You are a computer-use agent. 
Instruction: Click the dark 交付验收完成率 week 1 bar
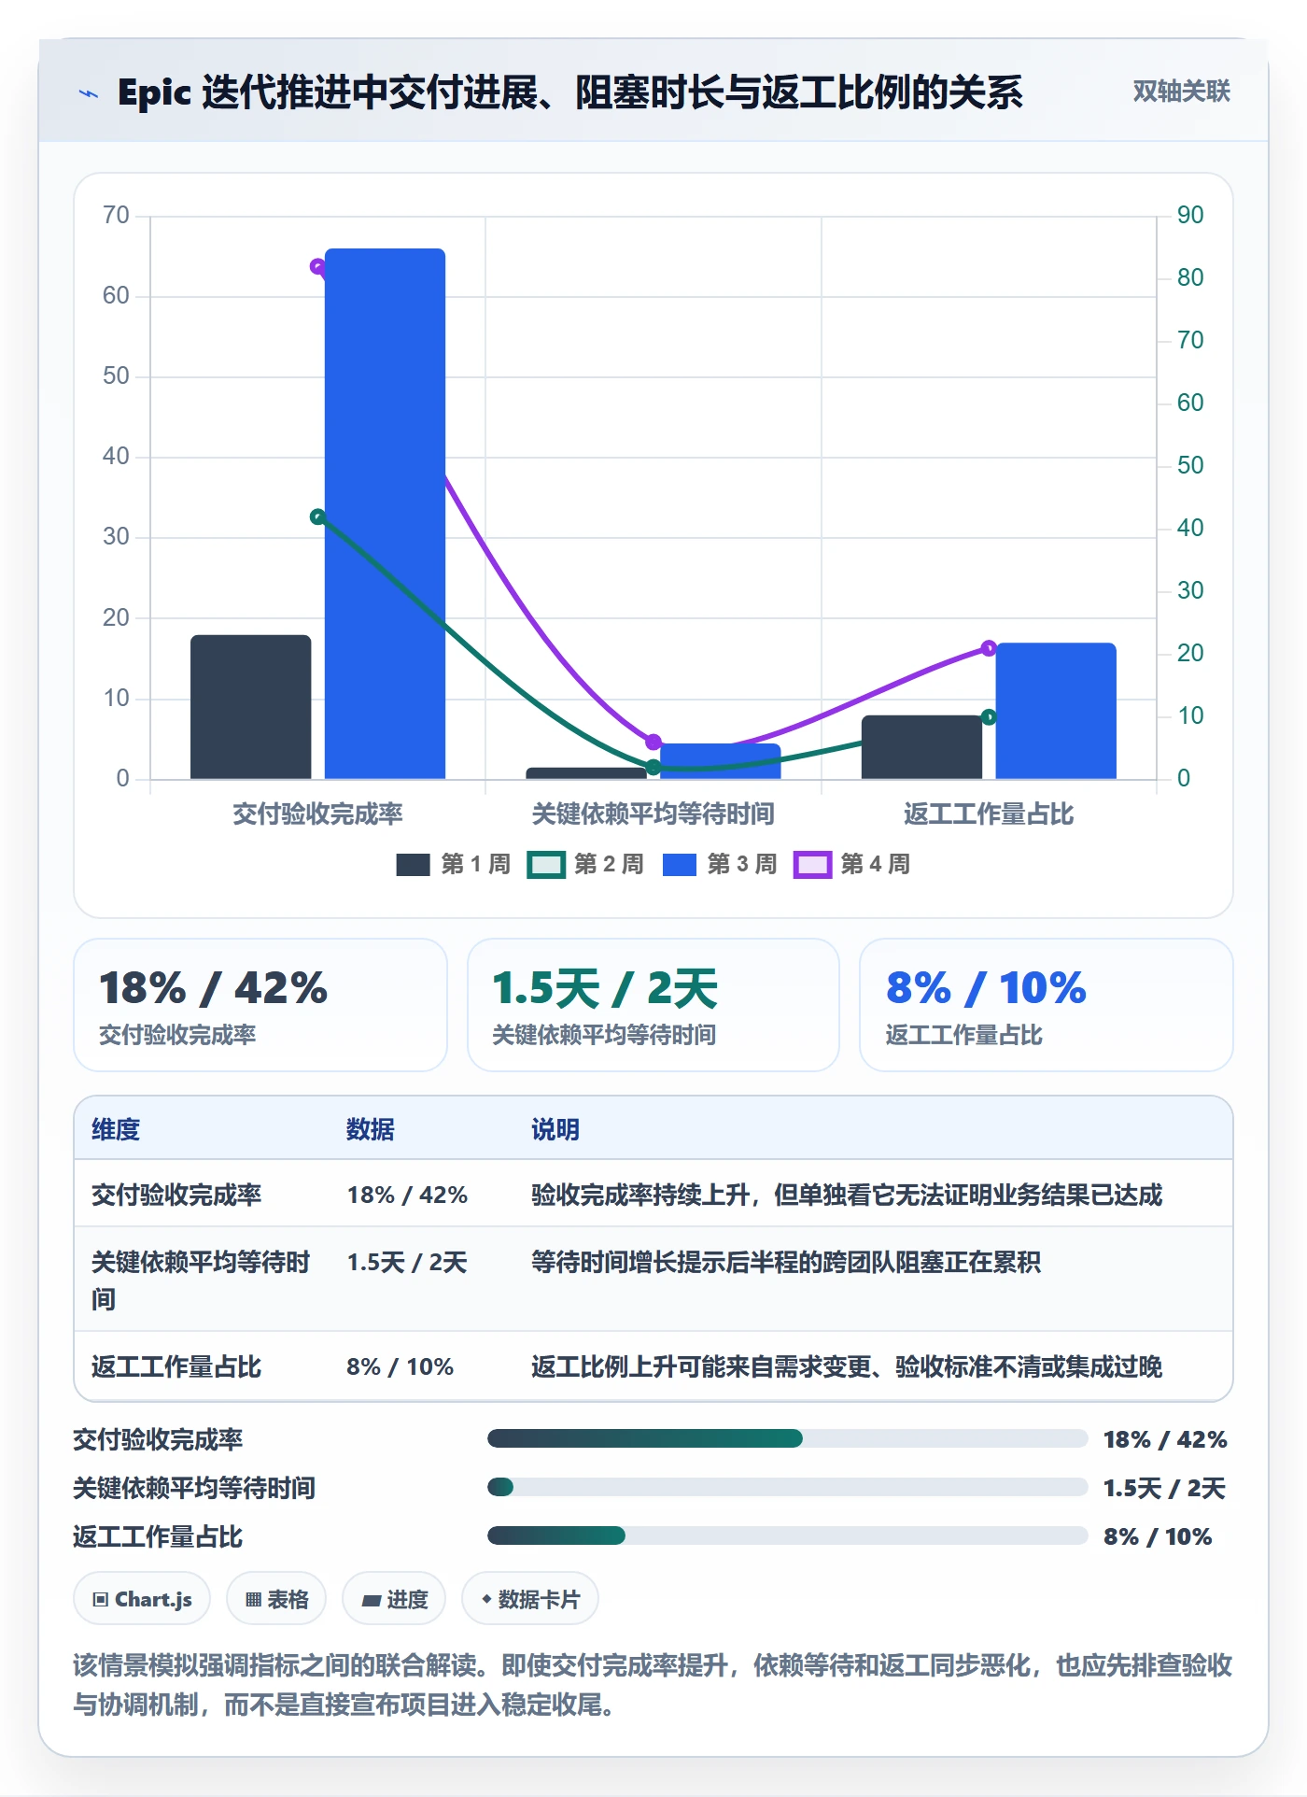click(x=250, y=707)
